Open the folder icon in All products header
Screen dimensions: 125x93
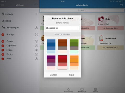tap(121, 5)
